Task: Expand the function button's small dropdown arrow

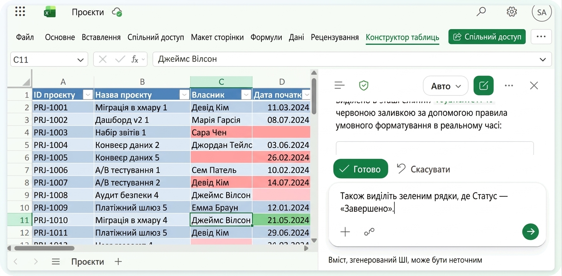Action: (143, 59)
